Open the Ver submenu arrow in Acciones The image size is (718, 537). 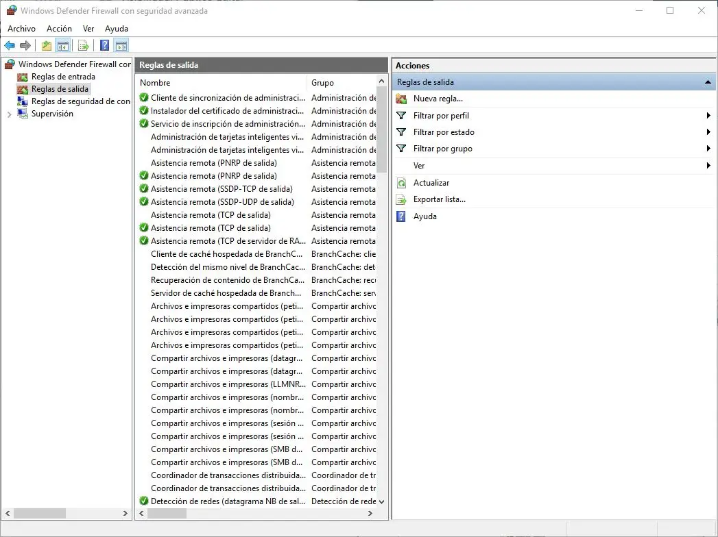pyautogui.click(x=708, y=166)
